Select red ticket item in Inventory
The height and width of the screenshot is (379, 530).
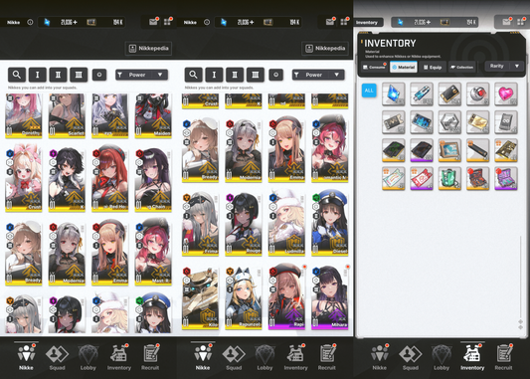tap(422, 178)
